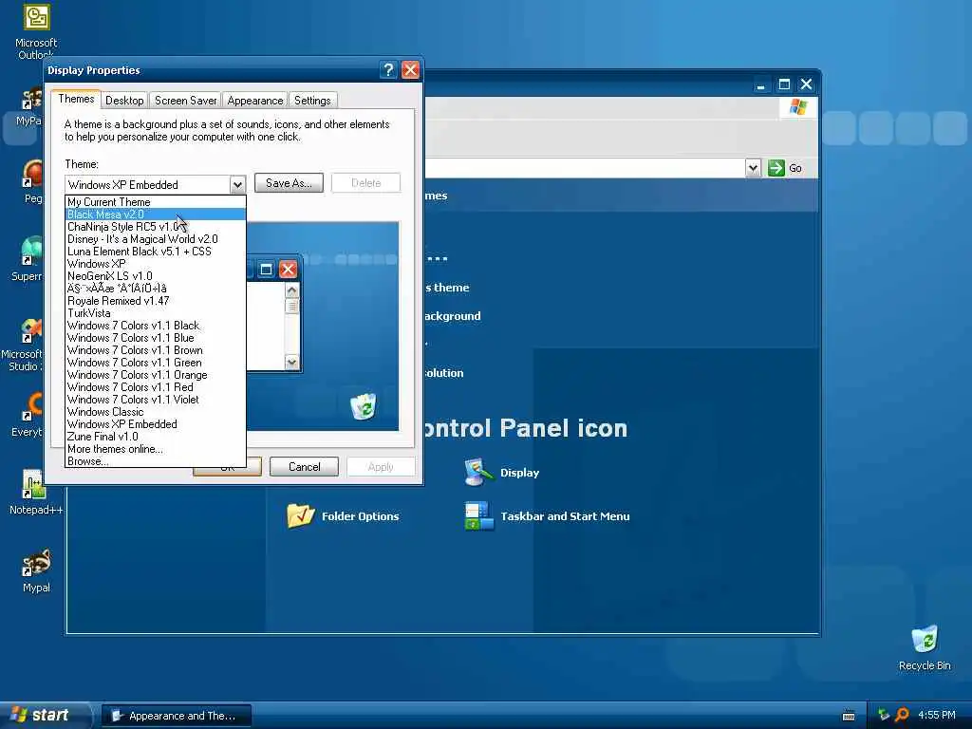Click the keyboard icon on the taskbar
The image size is (972, 729).
849,716
